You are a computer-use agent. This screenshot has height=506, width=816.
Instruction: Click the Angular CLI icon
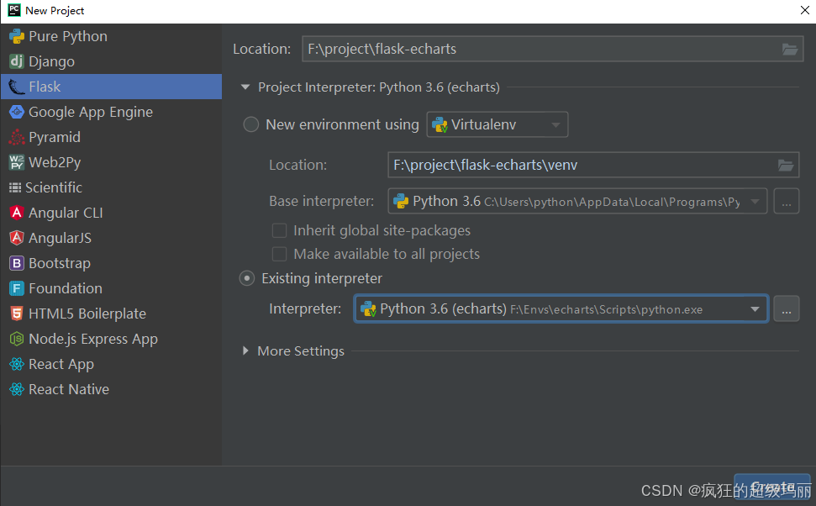point(17,213)
